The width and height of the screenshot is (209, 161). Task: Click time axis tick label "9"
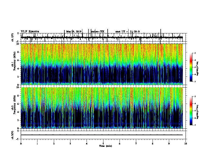[x=169, y=144]
